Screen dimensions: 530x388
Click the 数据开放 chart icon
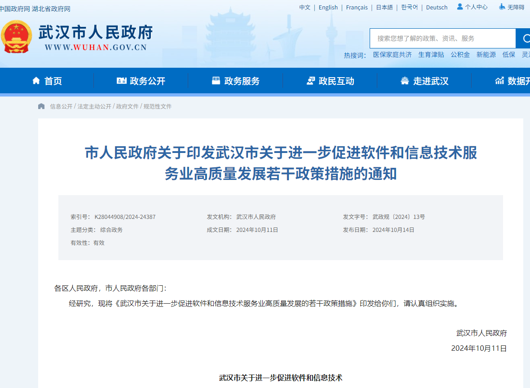(499, 80)
